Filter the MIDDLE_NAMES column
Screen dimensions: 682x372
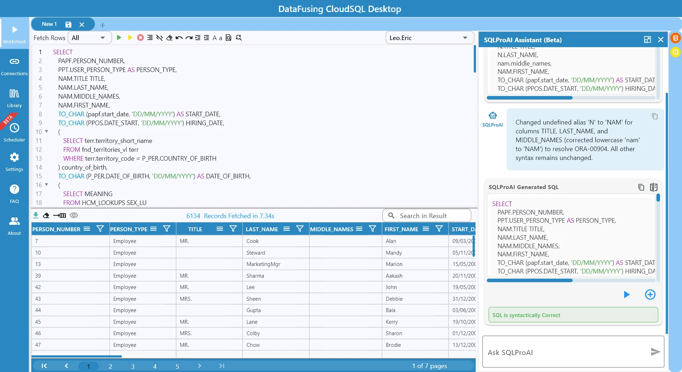372,229
